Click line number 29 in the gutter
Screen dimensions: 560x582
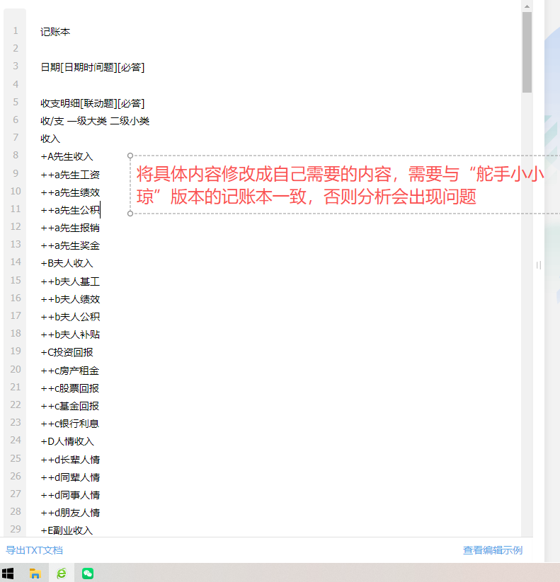click(16, 530)
